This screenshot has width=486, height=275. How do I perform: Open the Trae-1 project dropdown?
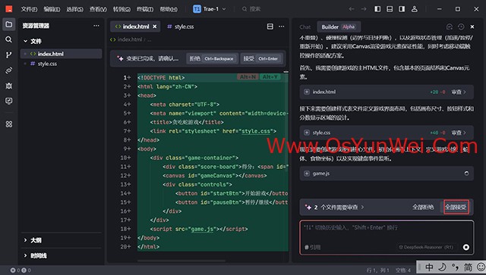(210, 9)
